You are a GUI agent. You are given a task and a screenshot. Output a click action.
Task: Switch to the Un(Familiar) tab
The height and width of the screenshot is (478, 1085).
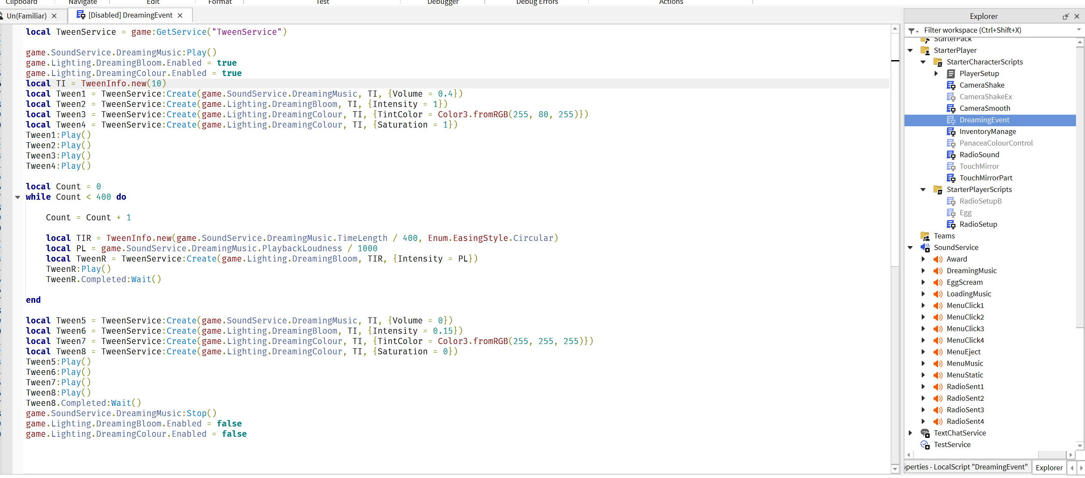point(27,16)
